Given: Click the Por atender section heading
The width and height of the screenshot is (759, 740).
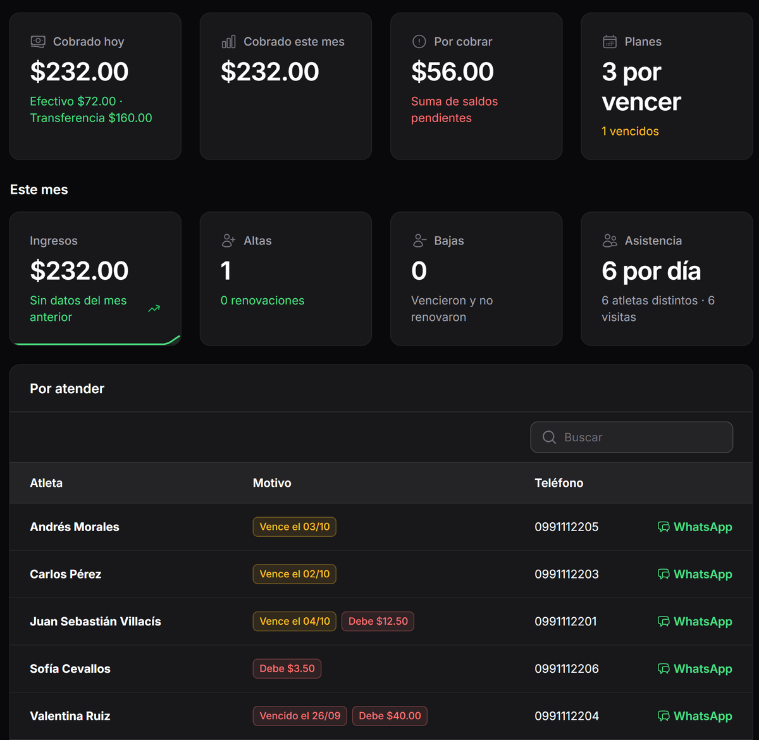Looking at the screenshot, I should [x=67, y=389].
